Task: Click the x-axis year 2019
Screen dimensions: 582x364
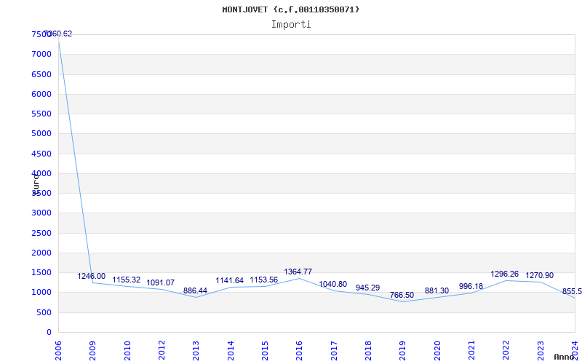Action: pos(403,351)
